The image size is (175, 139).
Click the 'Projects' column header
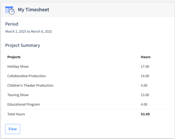pos(14,57)
